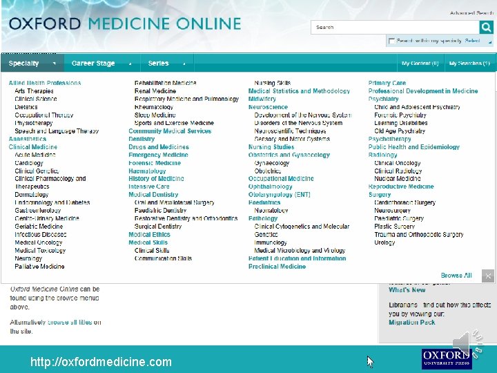Select Anaesthetics specialty
Viewport: 497px width, 373px height.
27,139
